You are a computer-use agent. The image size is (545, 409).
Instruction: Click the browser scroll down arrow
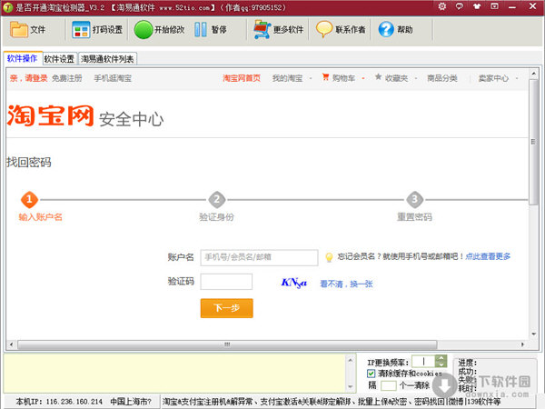[x=533, y=334]
